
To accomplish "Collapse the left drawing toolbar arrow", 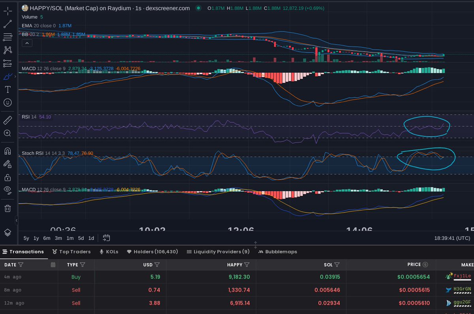I will [17, 220].
